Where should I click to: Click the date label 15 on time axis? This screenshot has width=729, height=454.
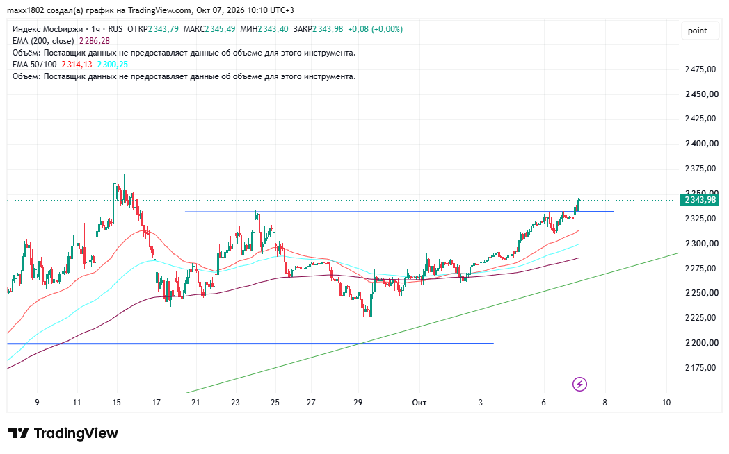pos(116,403)
